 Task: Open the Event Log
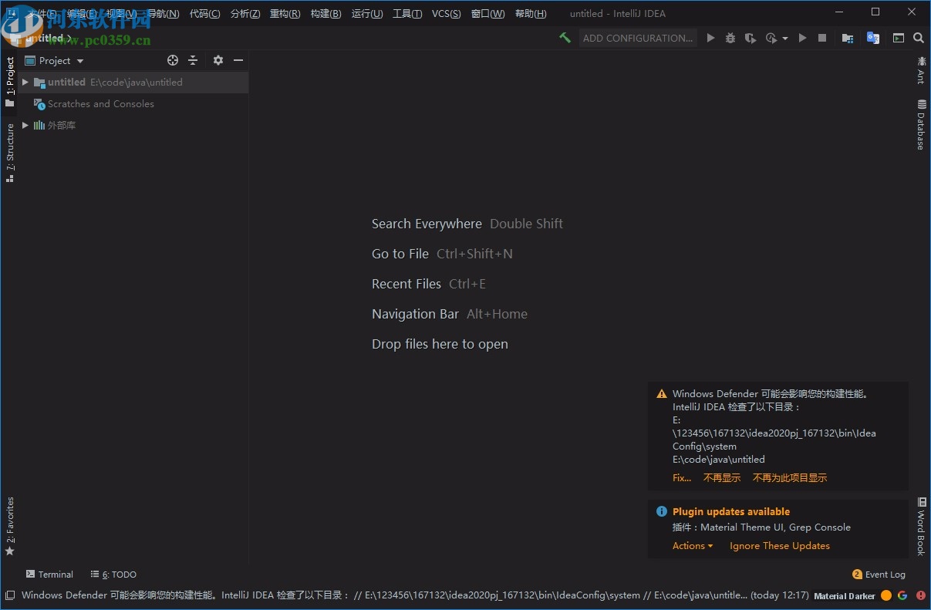tap(879, 575)
